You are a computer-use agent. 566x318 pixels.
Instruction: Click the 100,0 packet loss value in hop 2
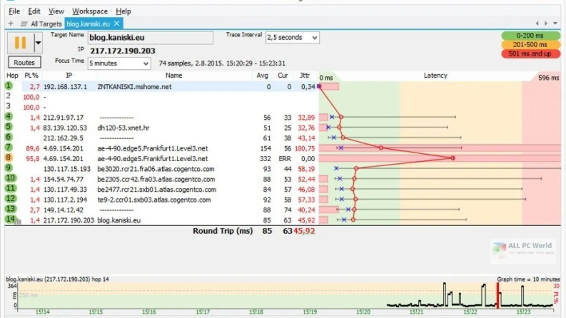point(31,97)
